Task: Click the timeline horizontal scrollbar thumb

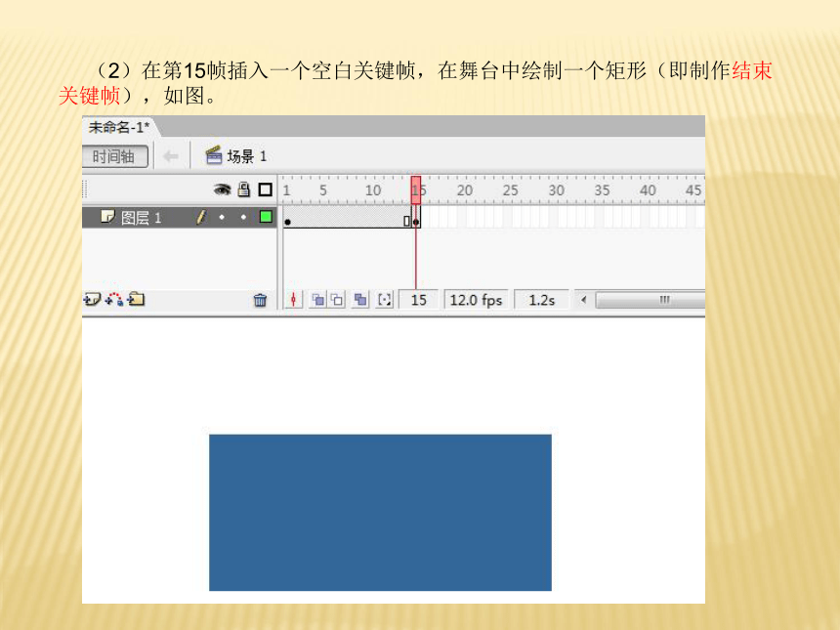Action: tap(651, 300)
